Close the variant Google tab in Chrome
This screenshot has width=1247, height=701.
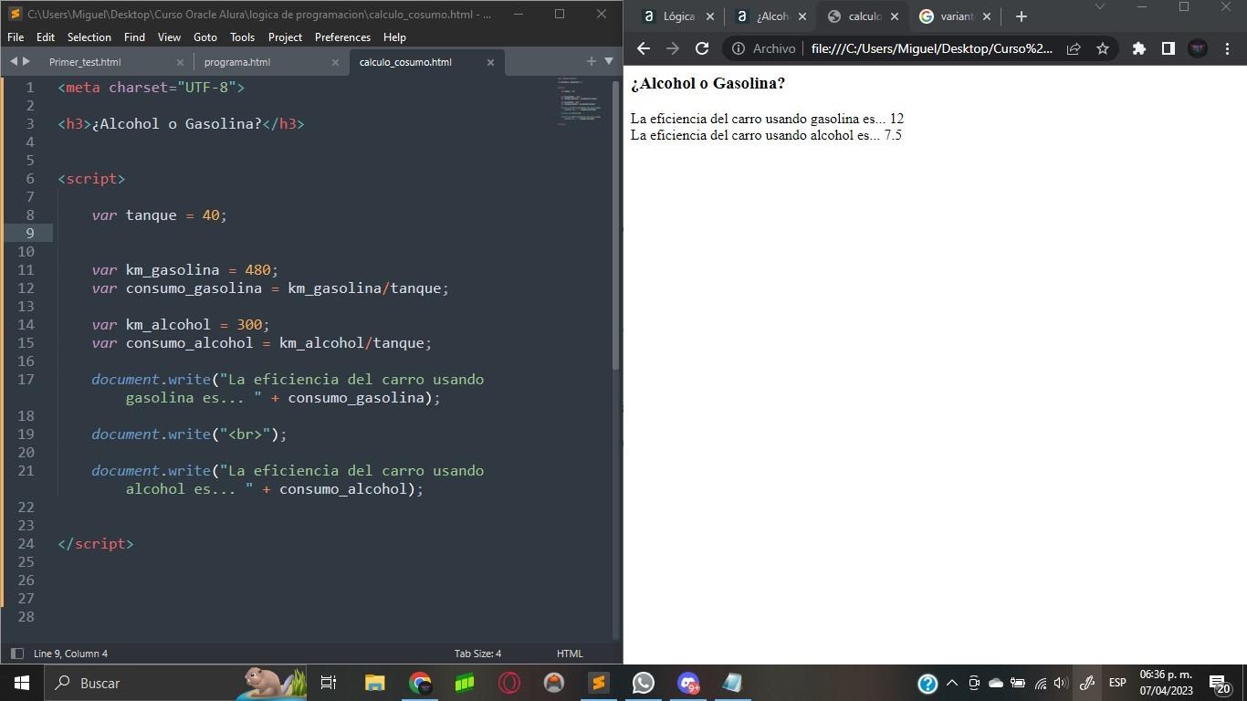(987, 16)
